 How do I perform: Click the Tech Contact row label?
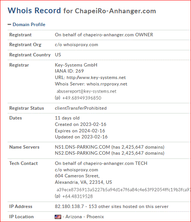[24, 163]
